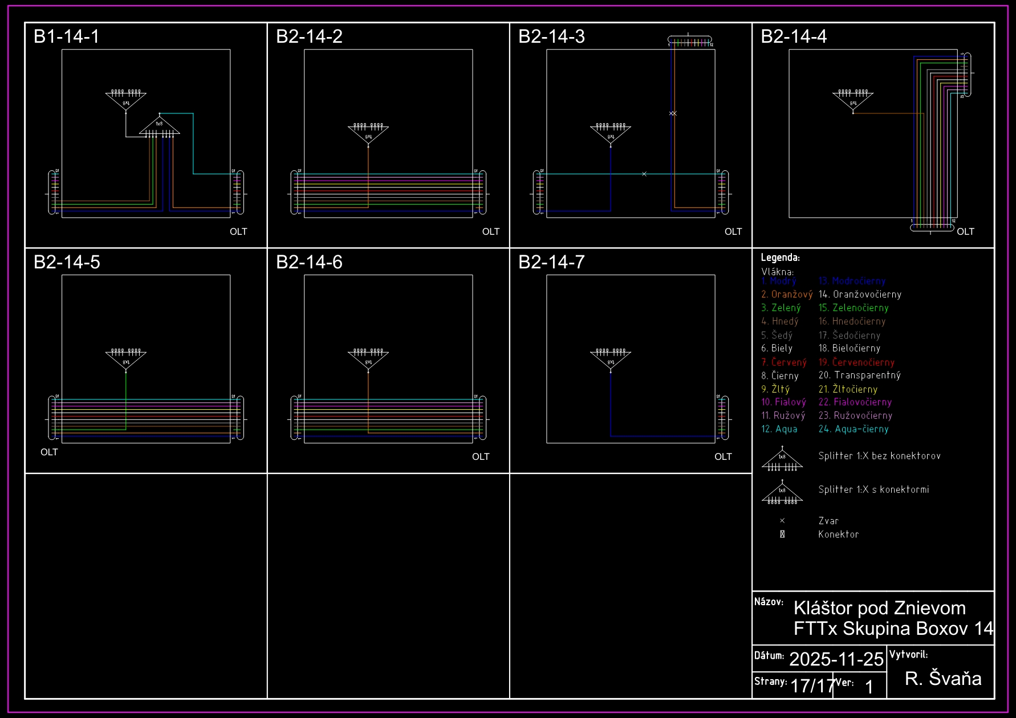1016x718 pixels.
Task: Click the 'Splitter 1:X bez konektorov' legend icon
Action: coord(782,460)
